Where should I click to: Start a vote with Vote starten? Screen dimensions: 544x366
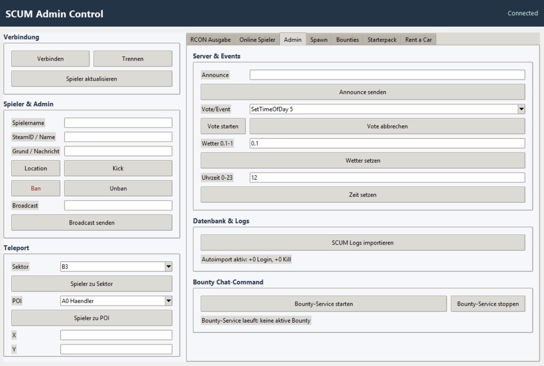(223, 126)
